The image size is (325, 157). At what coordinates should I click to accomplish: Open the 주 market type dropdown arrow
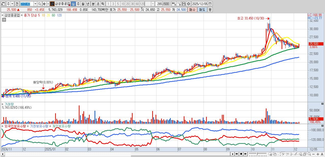(12, 4)
